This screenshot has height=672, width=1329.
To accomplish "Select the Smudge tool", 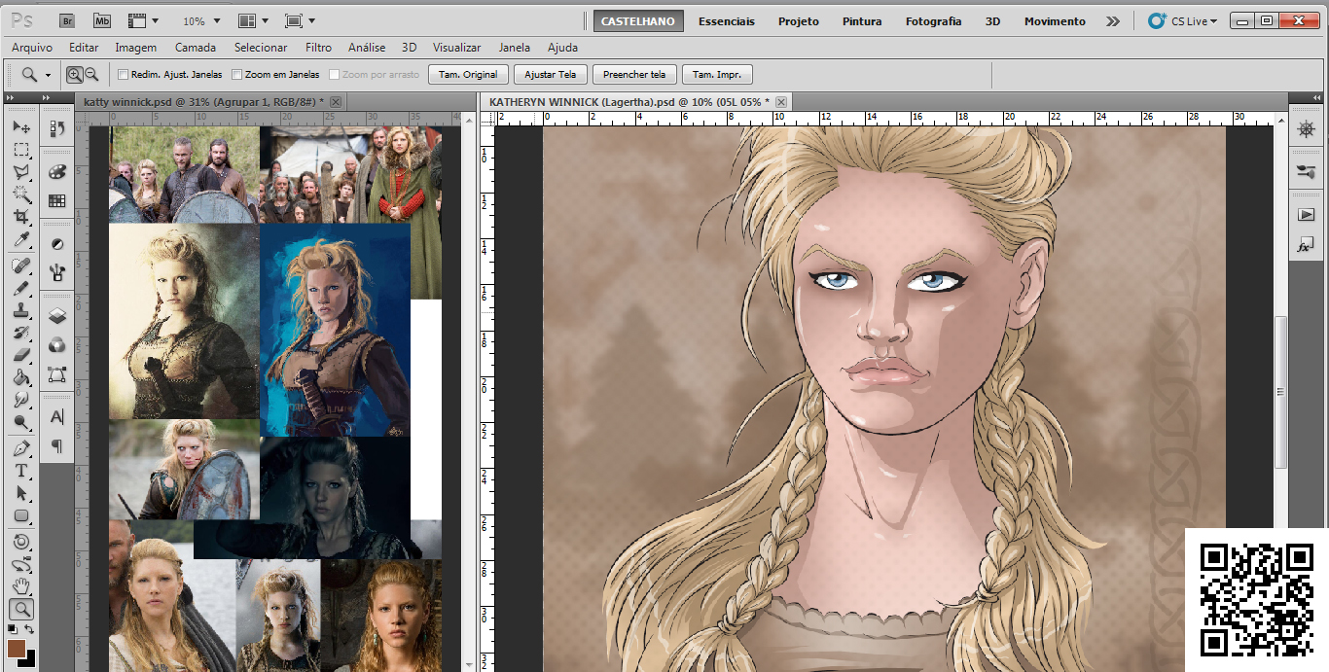I will [x=20, y=400].
